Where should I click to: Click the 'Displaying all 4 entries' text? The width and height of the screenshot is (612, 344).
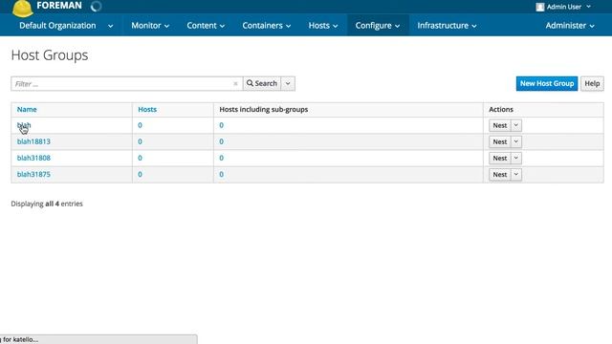(x=47, y=204)
